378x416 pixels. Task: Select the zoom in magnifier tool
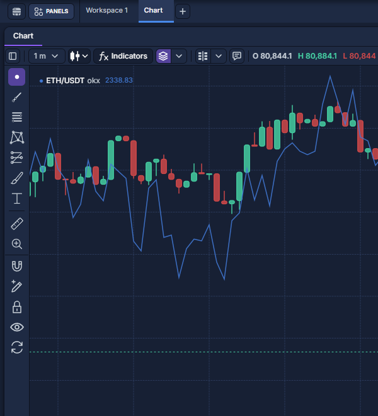point(17,244)
